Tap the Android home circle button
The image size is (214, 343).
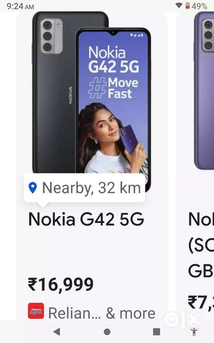click(x=107, y=332)
